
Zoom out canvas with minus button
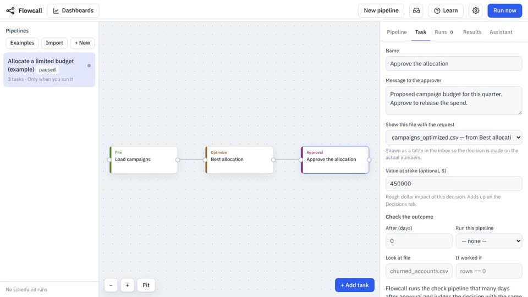[x=111, y=285]
